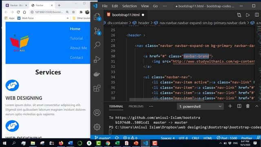261x147 pixels.
Task: Open the overflow menu after Go
Action: pos(165,6)
